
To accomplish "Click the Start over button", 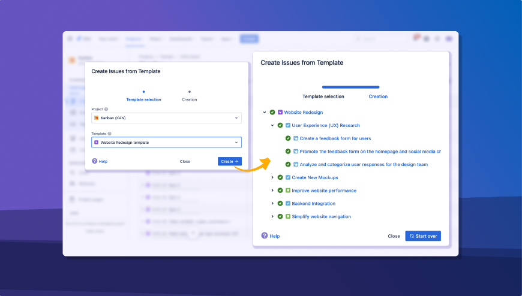I will (423, 236).
